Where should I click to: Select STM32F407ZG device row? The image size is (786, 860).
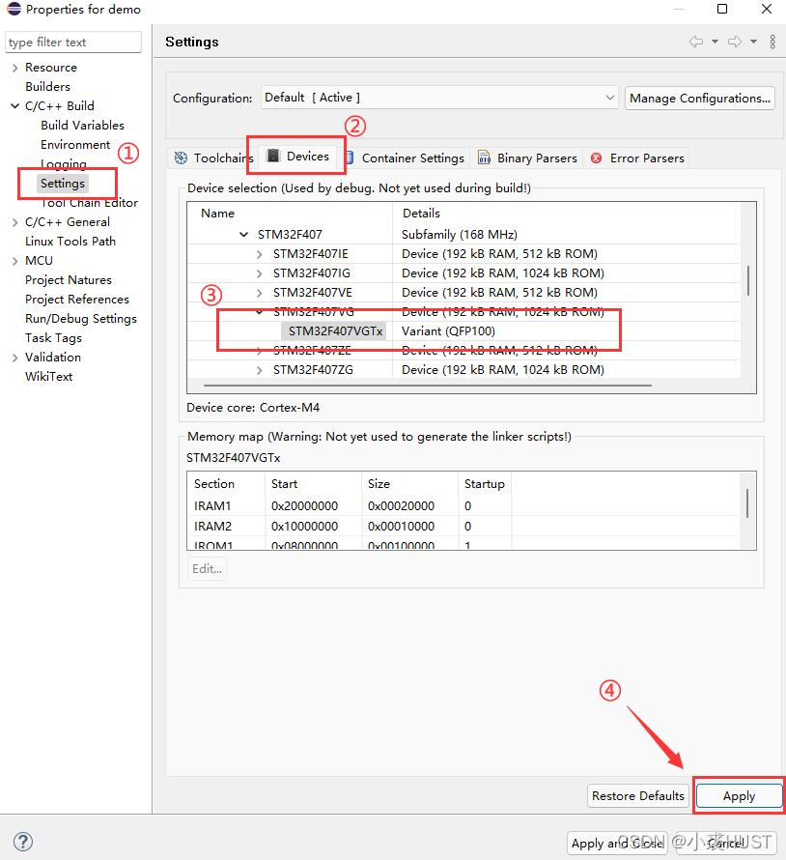(x=463, y=370)
